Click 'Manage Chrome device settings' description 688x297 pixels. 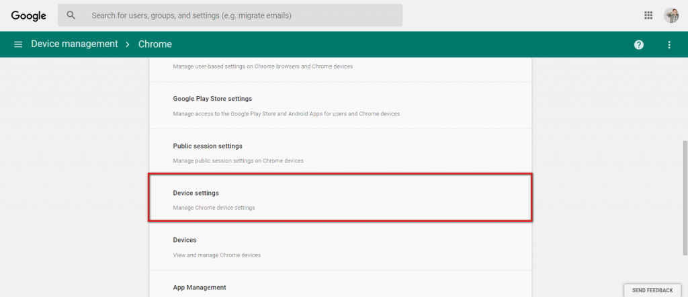pos(214,208)
